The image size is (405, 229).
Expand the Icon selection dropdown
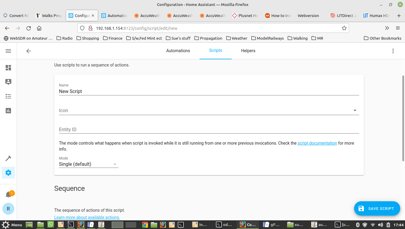355,110
